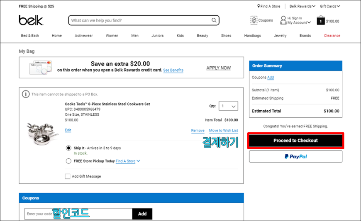Remove the cookware set from the bag
Screen dimensions: 361x221
[198, 130]
